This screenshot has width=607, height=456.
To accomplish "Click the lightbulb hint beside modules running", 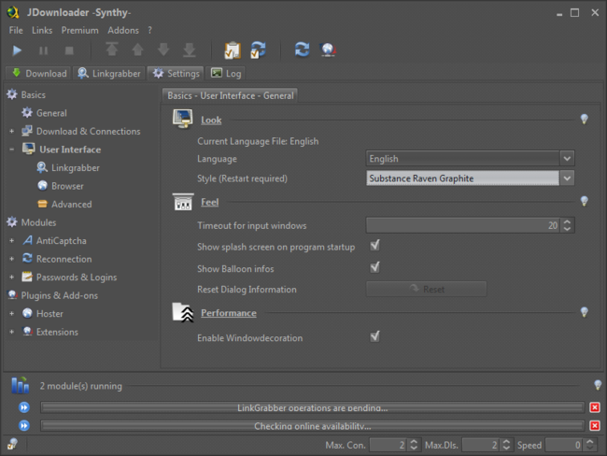I will pyautogui.click(x=598, y=385).
